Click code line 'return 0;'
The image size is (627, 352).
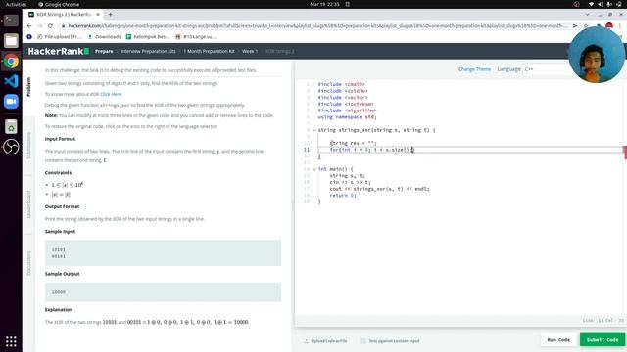click(343, 196)
